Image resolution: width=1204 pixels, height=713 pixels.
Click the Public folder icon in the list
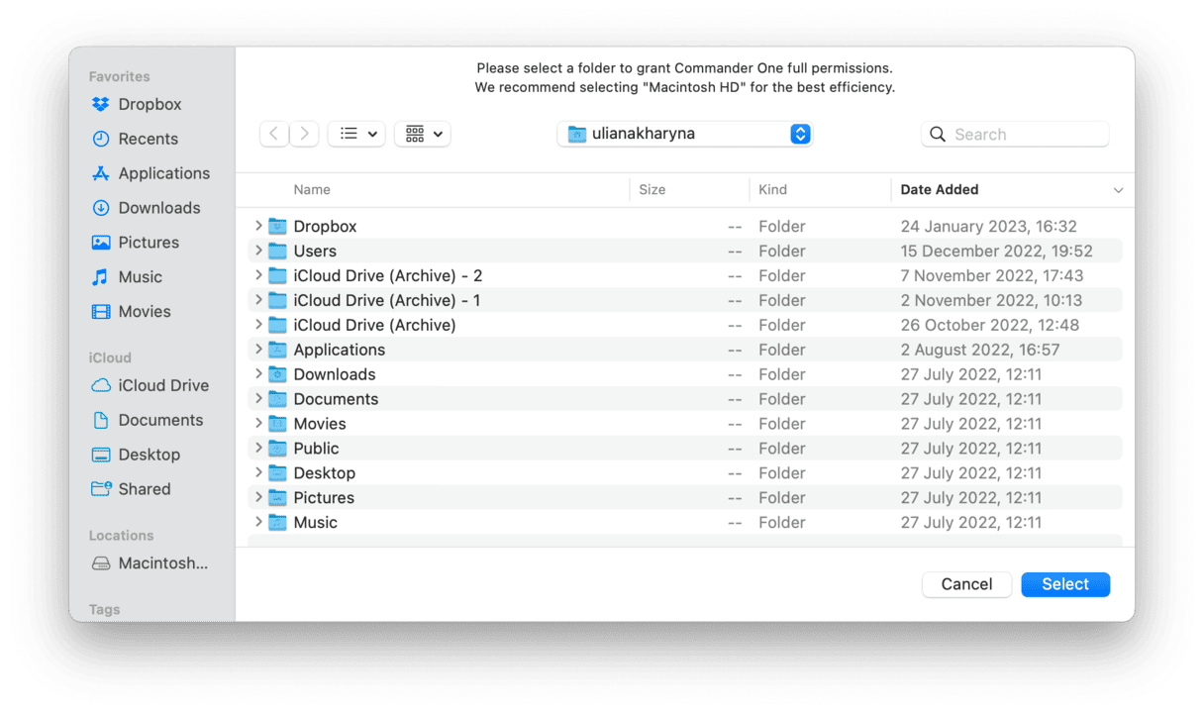pos(277,449)
